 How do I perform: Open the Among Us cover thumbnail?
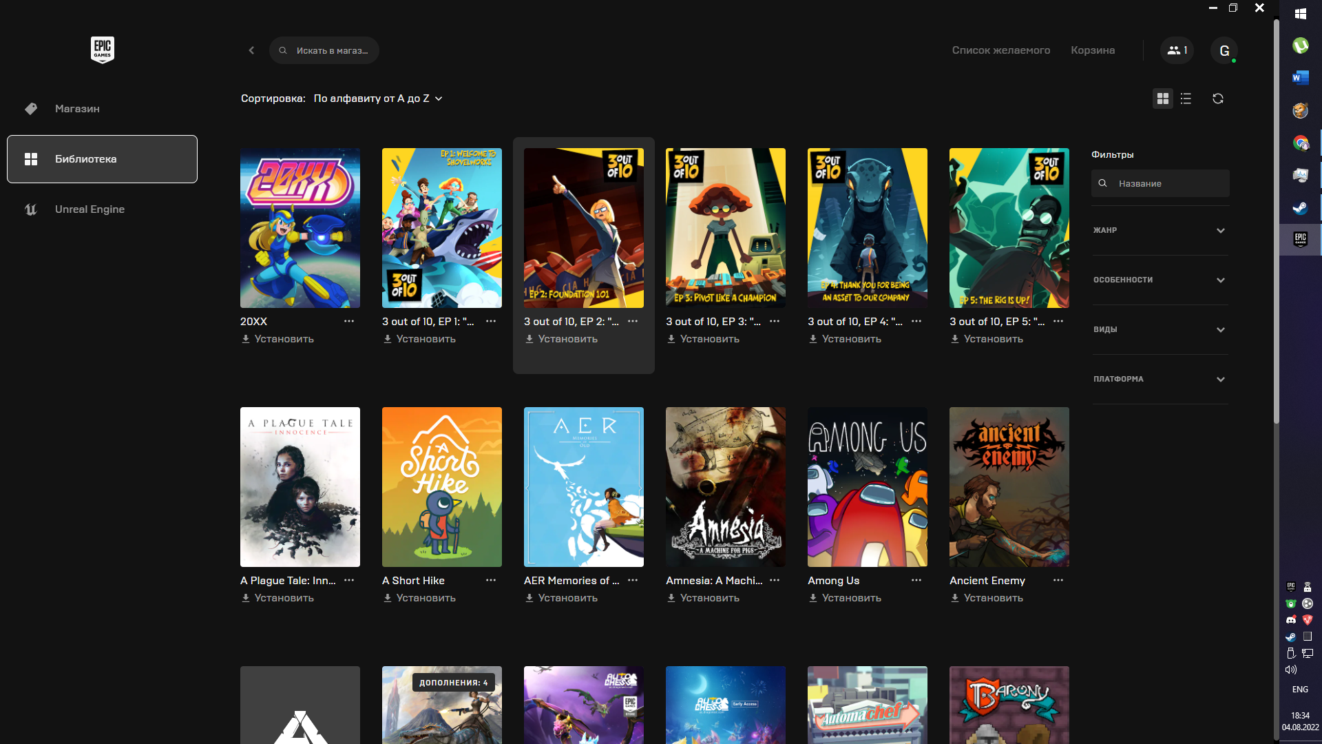click(x=868, y=487)
